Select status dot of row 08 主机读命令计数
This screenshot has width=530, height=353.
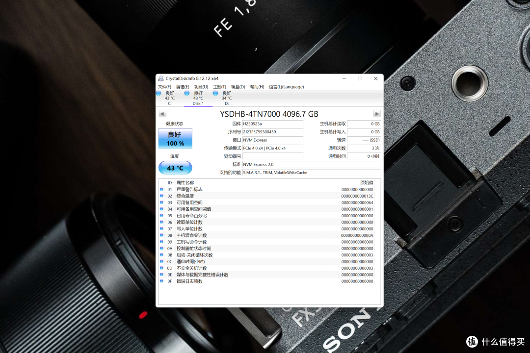161,235
